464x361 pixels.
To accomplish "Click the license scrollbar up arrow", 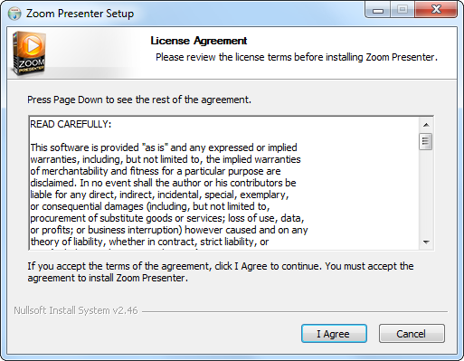I will point(426,125).
